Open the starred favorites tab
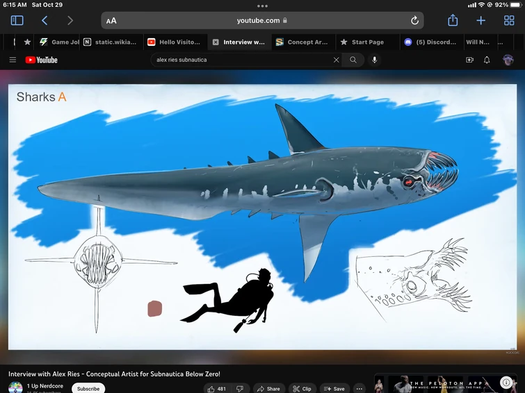 tap(27, 42)
